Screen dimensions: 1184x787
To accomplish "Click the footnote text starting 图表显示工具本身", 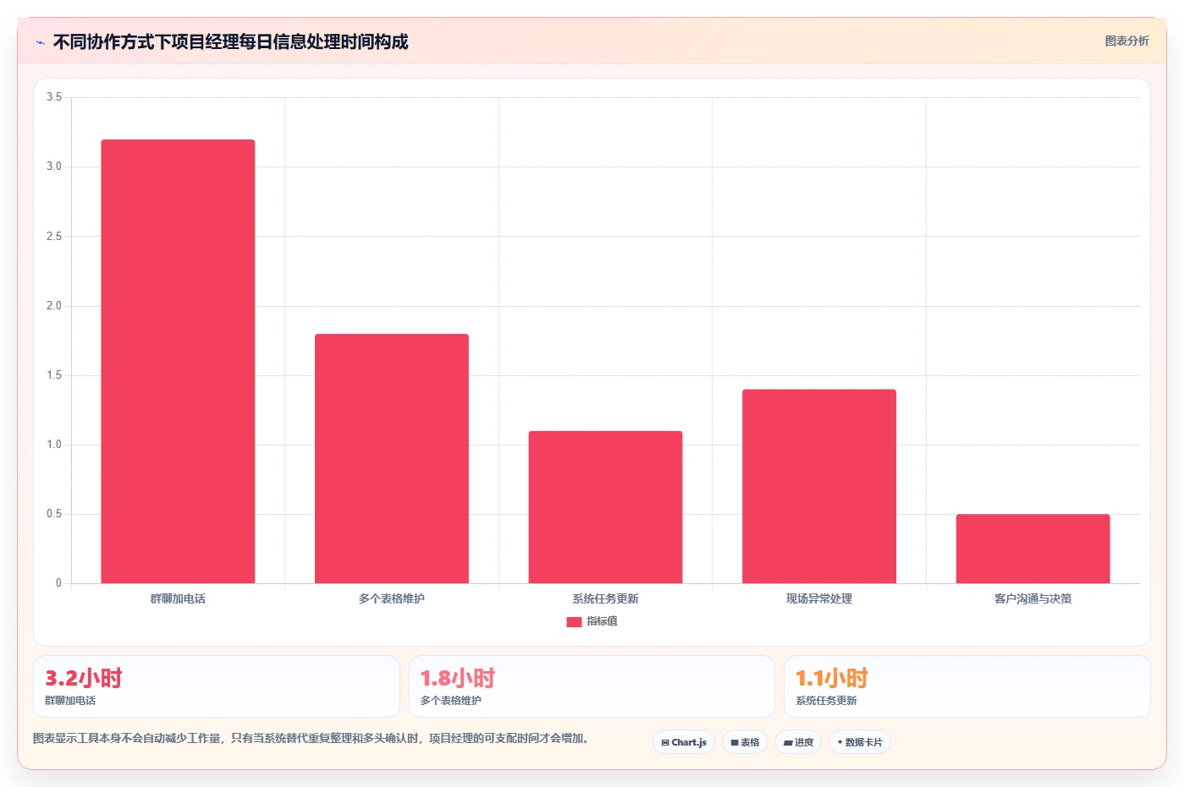I will [311, 738].
